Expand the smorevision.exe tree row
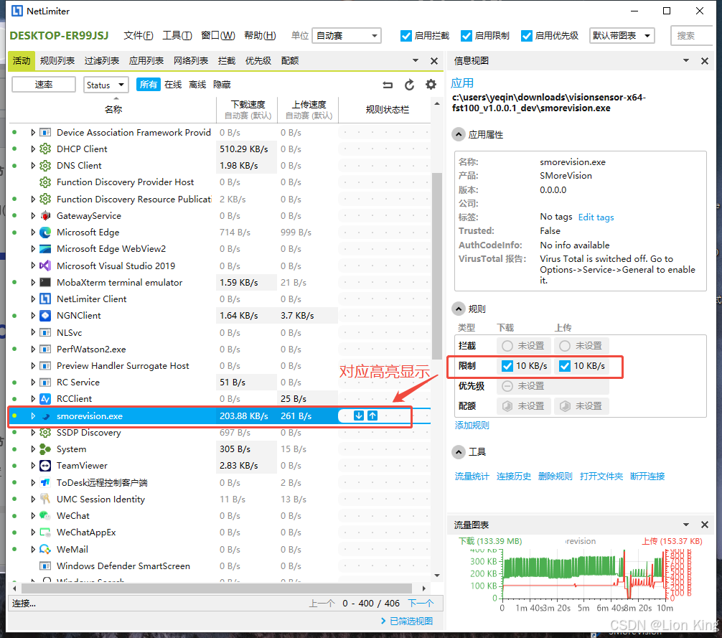This screenshot has height=638, width=722. click(33, 416)
